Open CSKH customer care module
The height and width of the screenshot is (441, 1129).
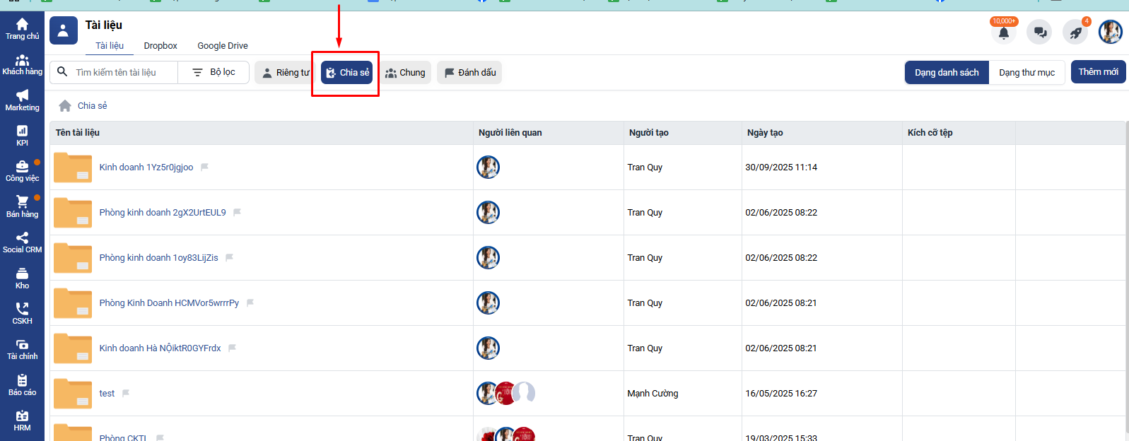click(x=23, y=314)
